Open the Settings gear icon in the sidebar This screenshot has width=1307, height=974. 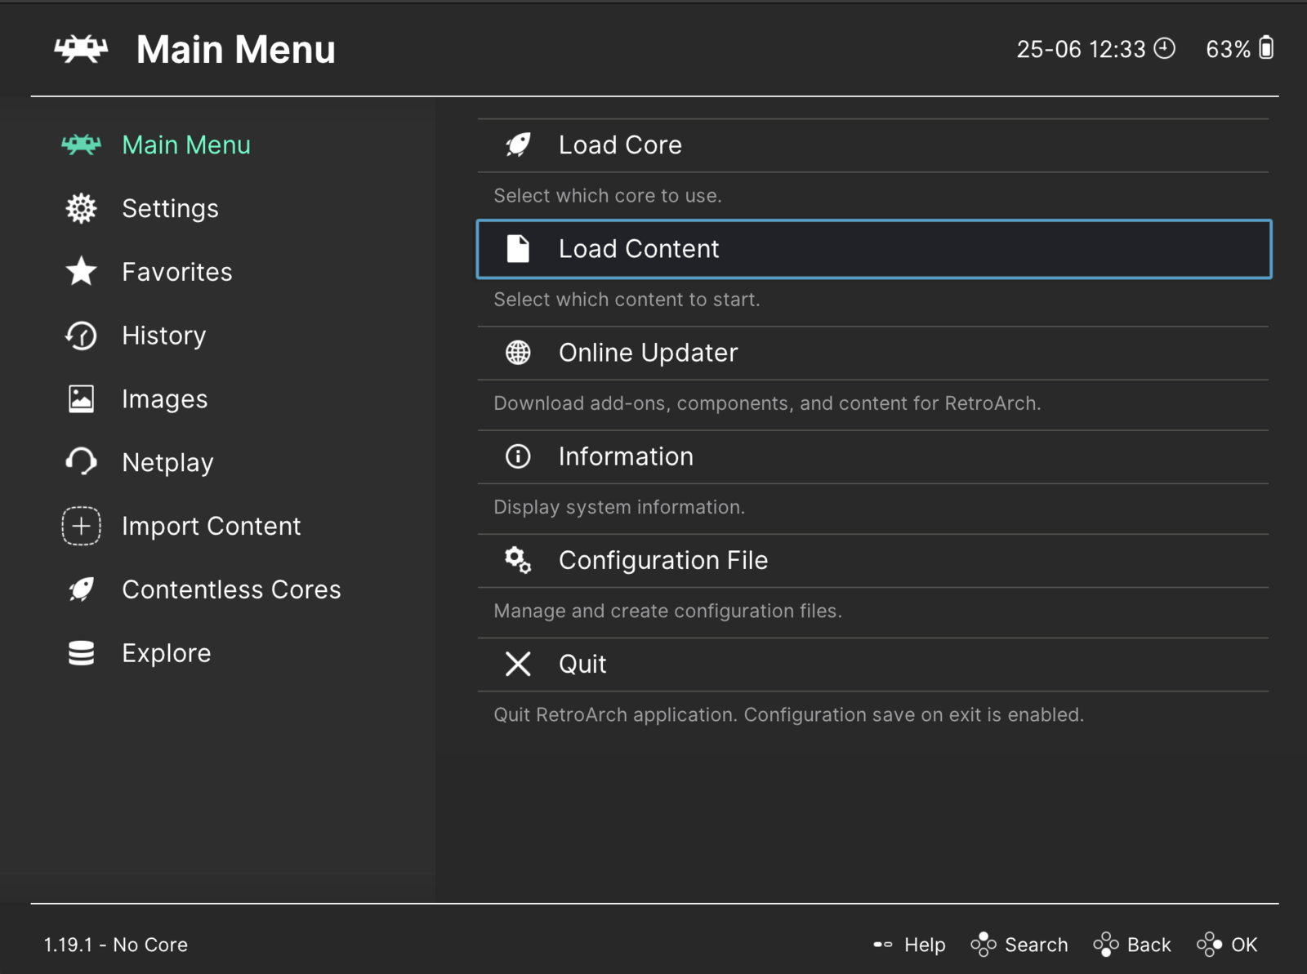(x=80, y=208)
